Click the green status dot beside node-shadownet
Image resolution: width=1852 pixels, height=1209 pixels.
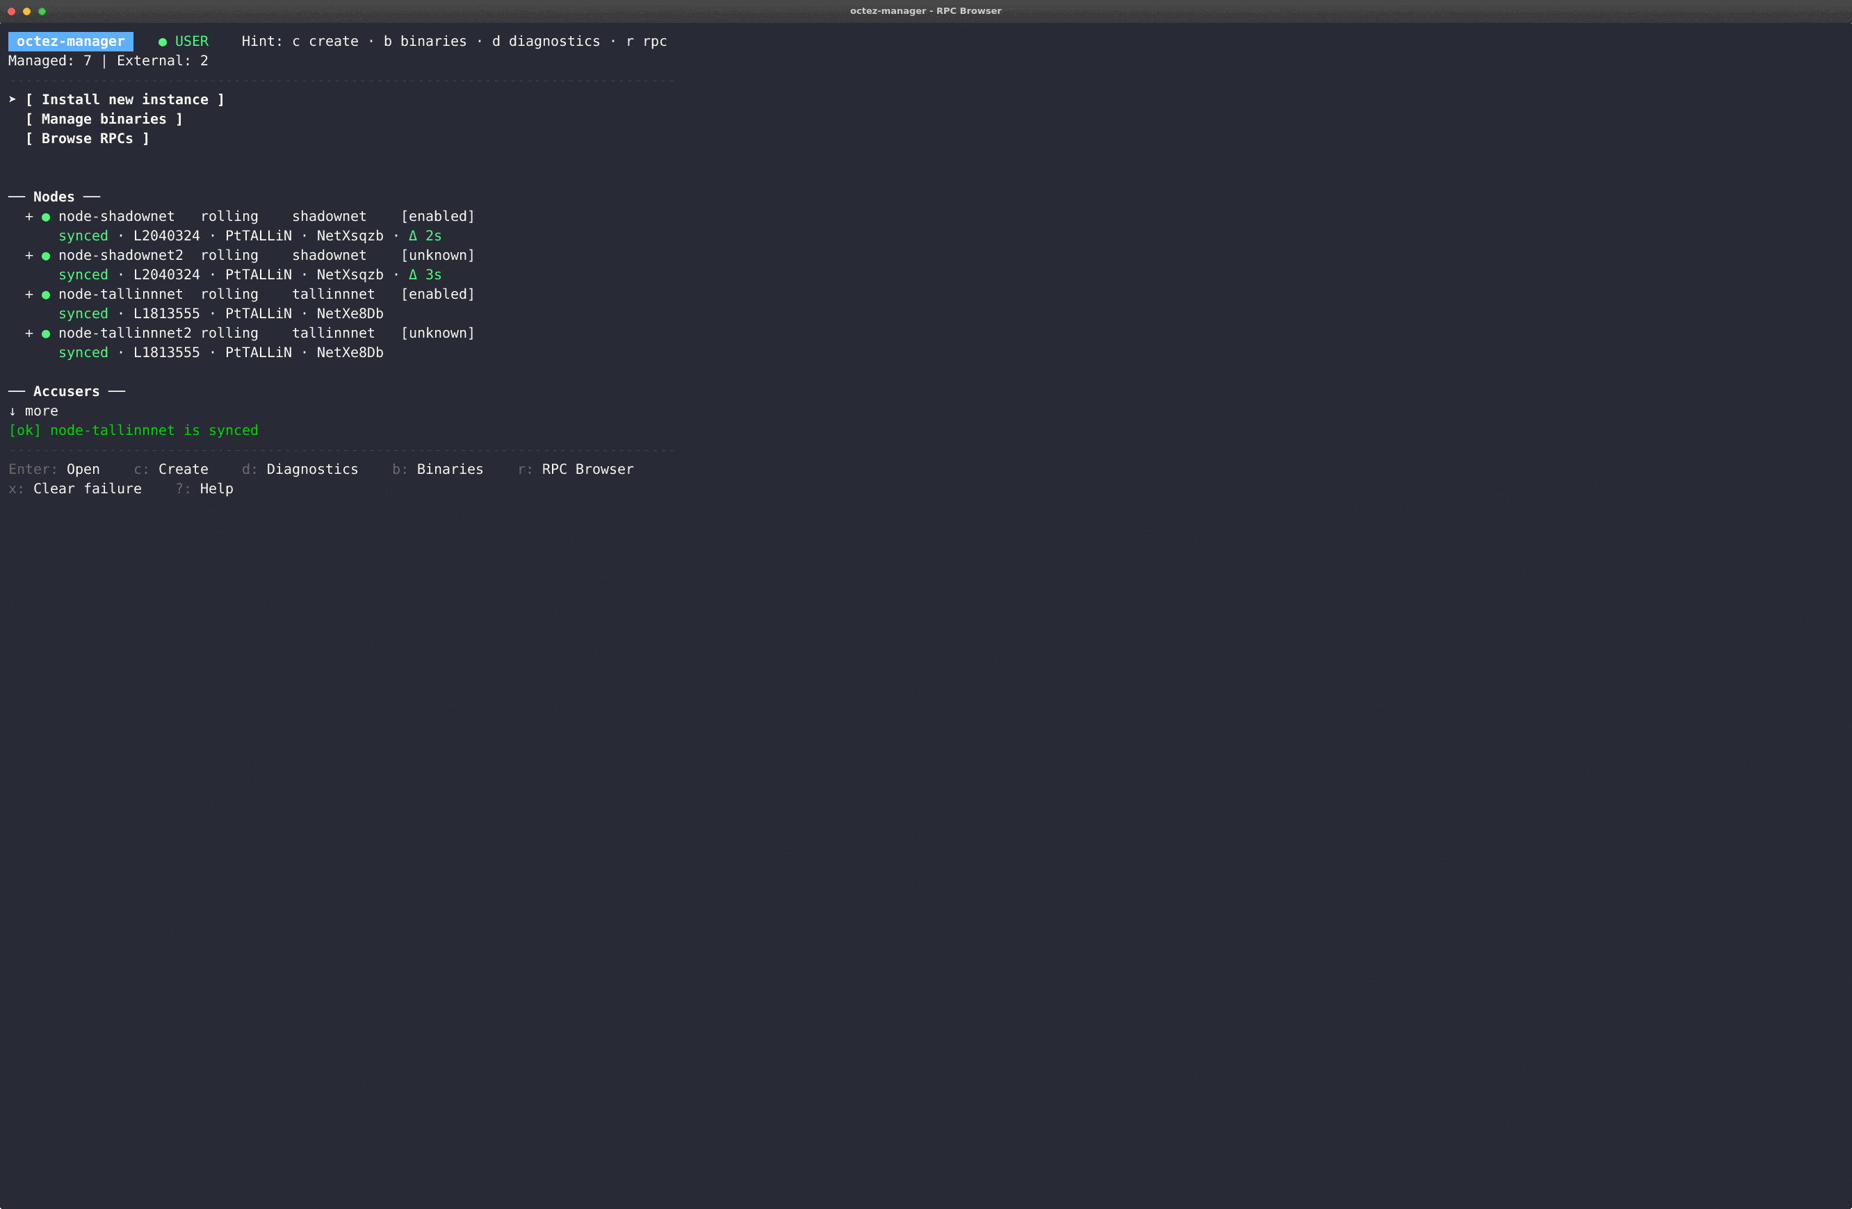tap(45, 217)
